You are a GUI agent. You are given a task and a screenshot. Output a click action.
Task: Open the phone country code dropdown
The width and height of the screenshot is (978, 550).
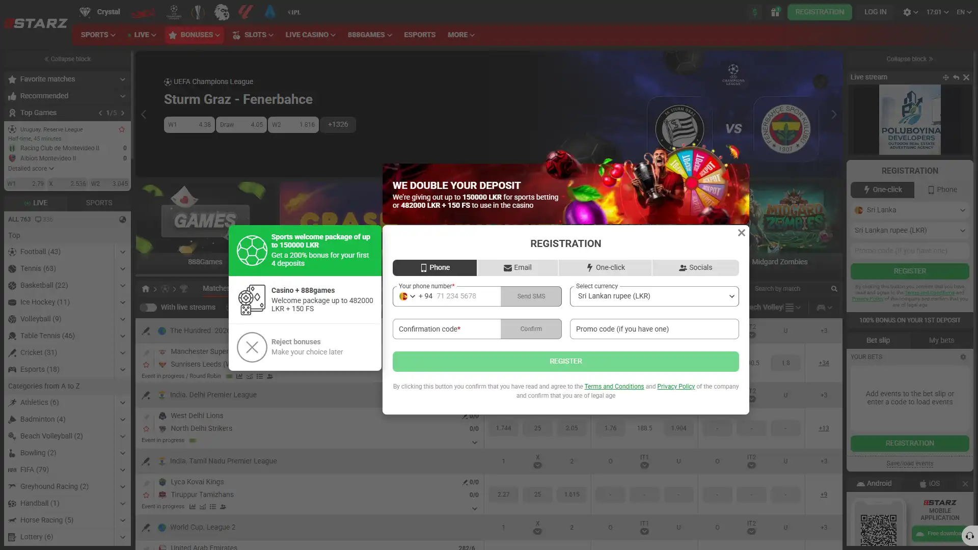point(407,296)
